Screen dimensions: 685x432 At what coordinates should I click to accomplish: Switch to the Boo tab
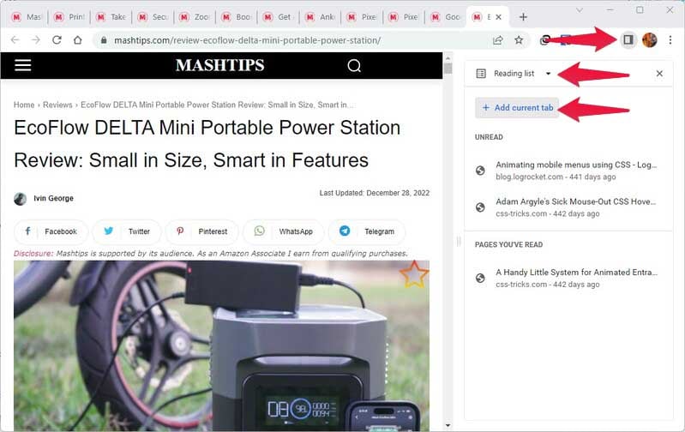(x=237, y=17)
